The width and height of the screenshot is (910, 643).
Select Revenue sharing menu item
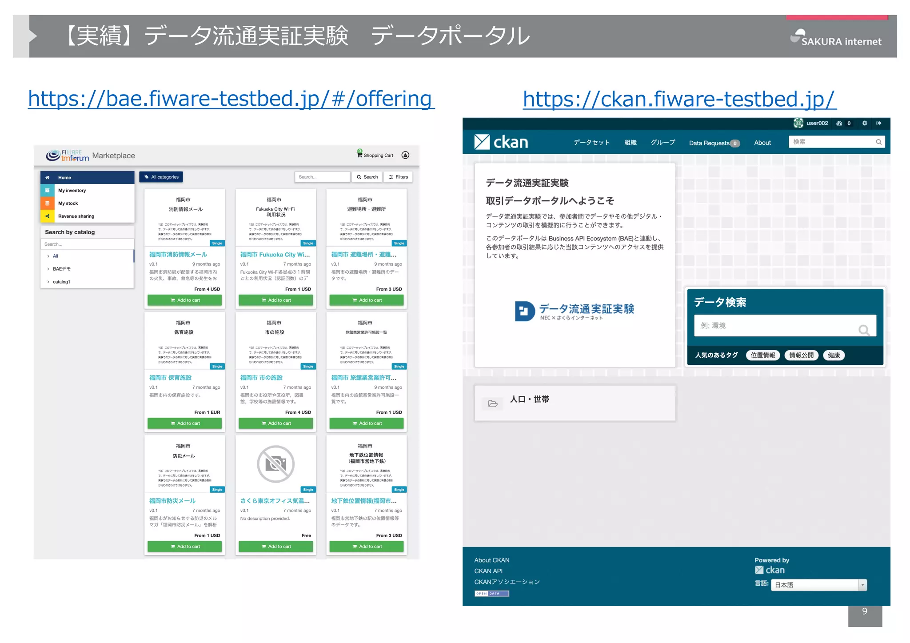click(88, 216)
